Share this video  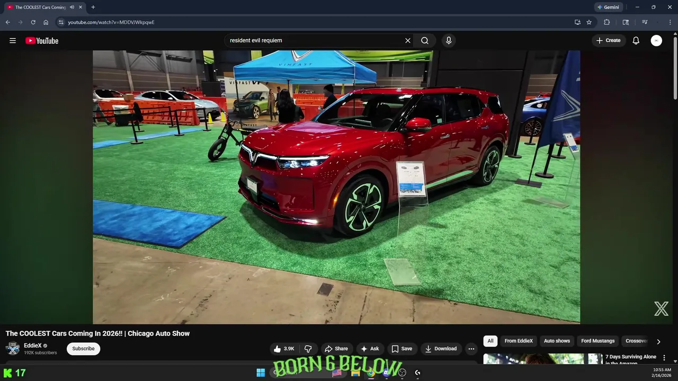[336, 349]
